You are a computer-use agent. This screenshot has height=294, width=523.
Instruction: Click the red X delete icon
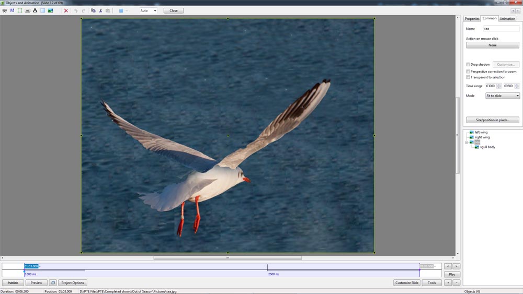click(66, 10)
